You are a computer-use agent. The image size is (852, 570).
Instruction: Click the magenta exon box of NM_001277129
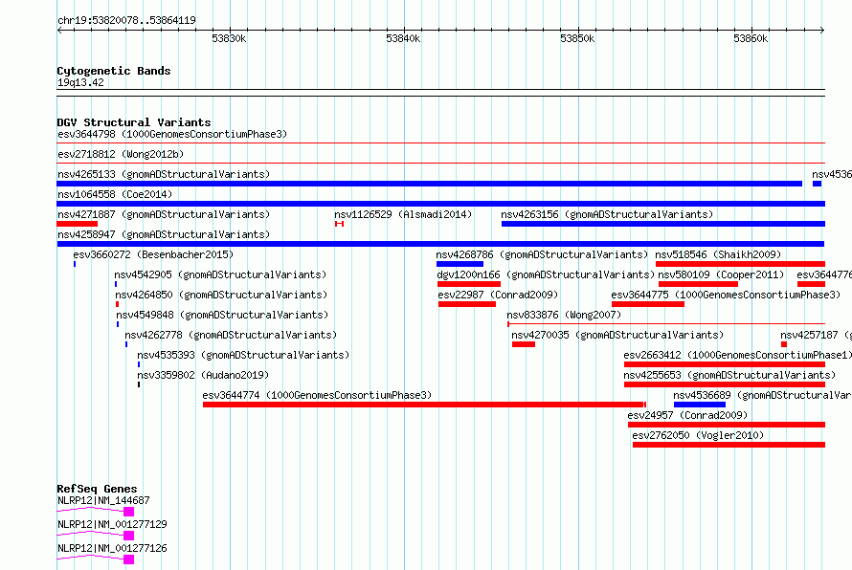(x=129, y=536)
